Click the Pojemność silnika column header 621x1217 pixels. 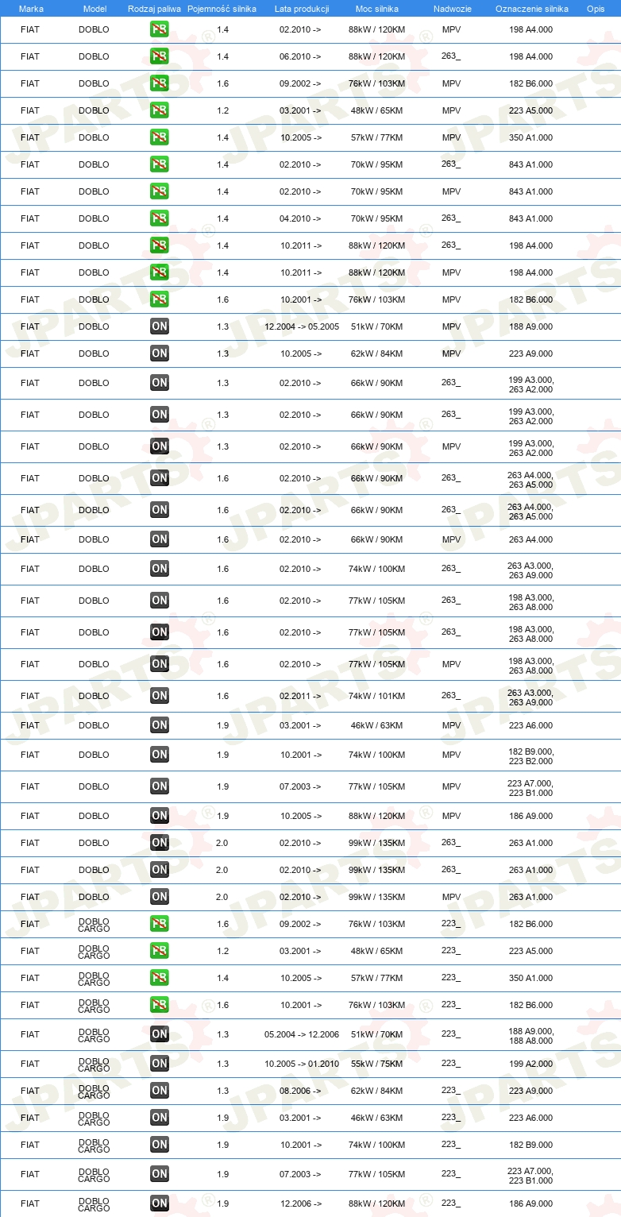pyautogui.click(x=222, y=9)
